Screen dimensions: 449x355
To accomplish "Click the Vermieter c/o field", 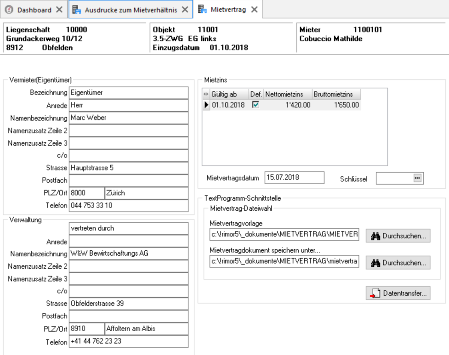I will coord(129,156).
